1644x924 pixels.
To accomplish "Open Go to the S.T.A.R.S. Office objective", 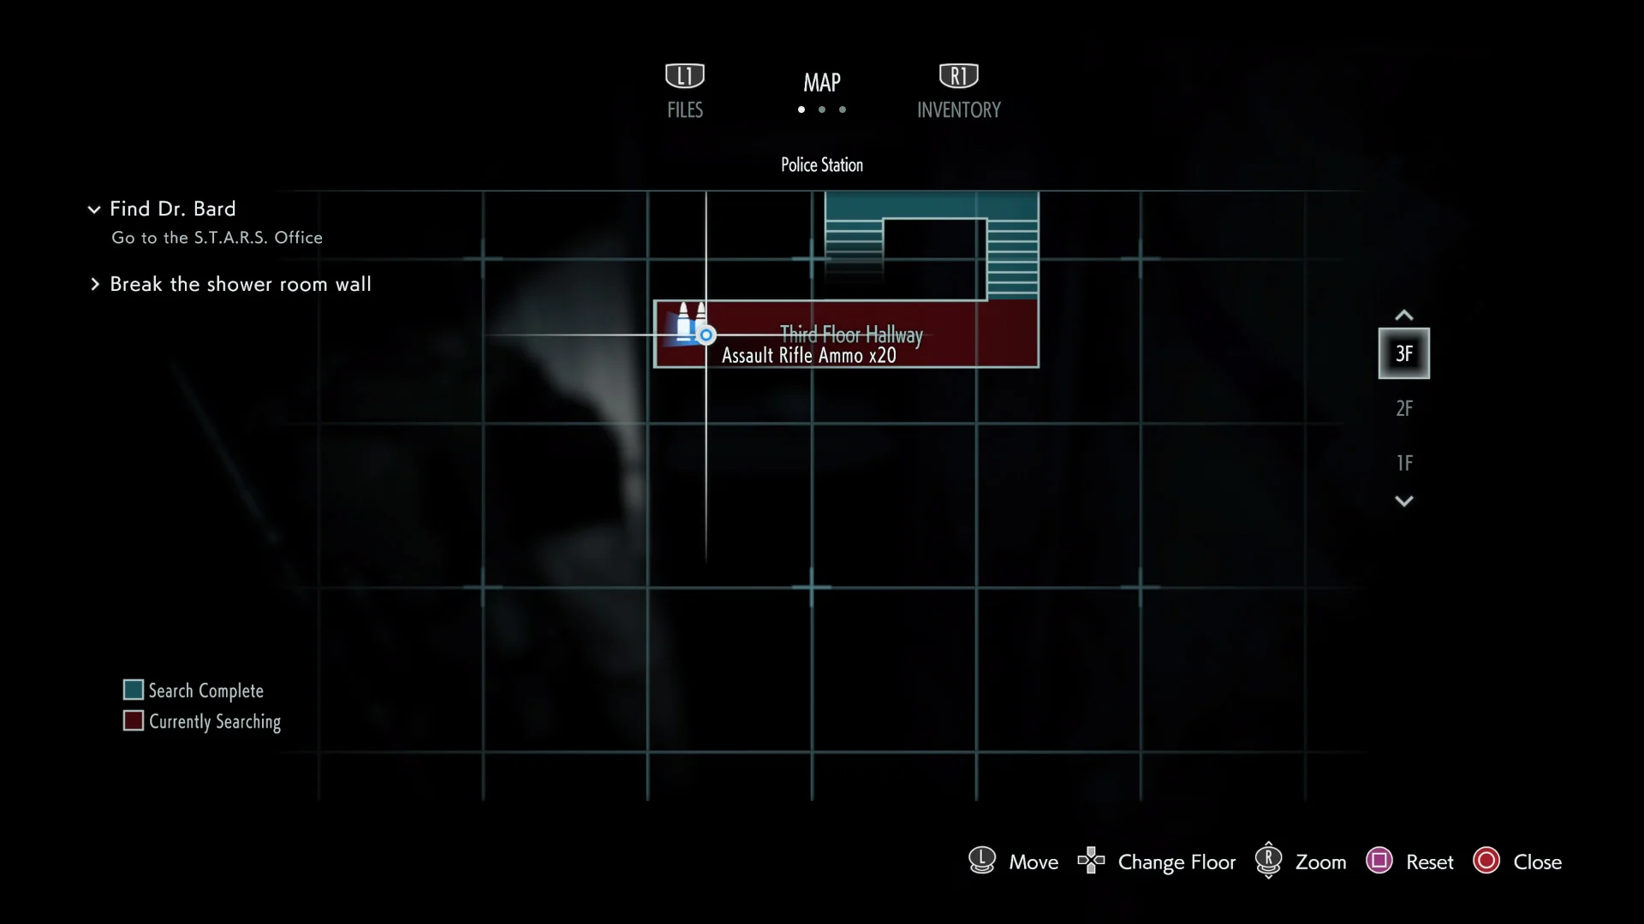I will [x=216, y=237].
